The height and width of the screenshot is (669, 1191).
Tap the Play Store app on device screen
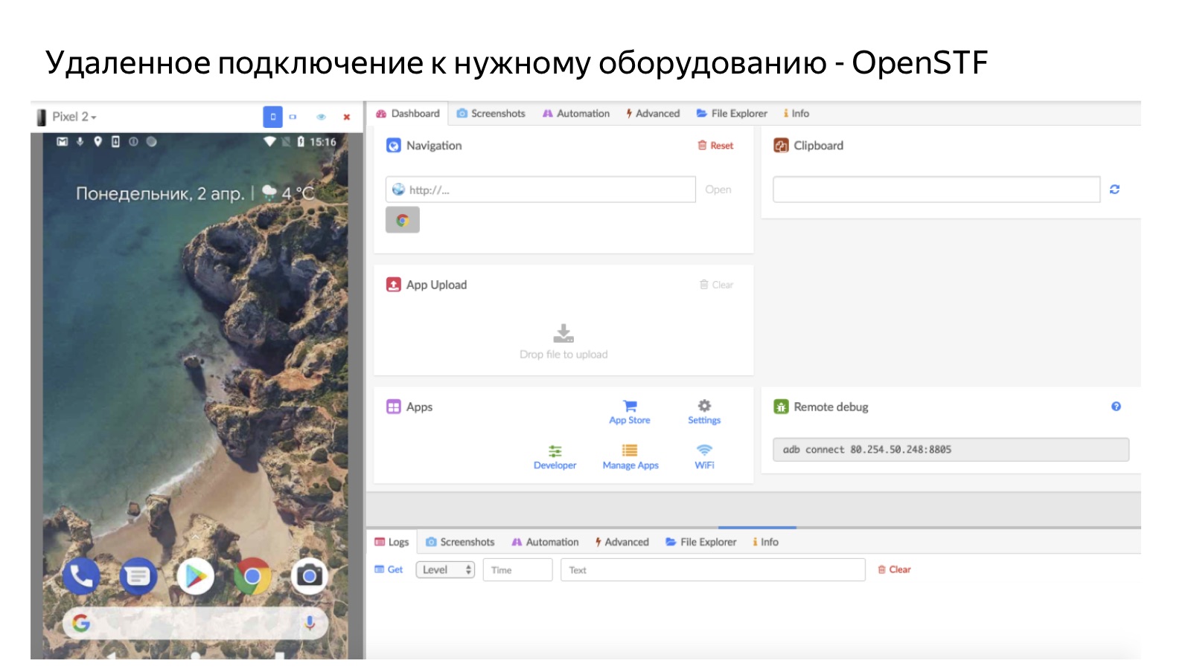pyautogui.click(x=196, y=576)
